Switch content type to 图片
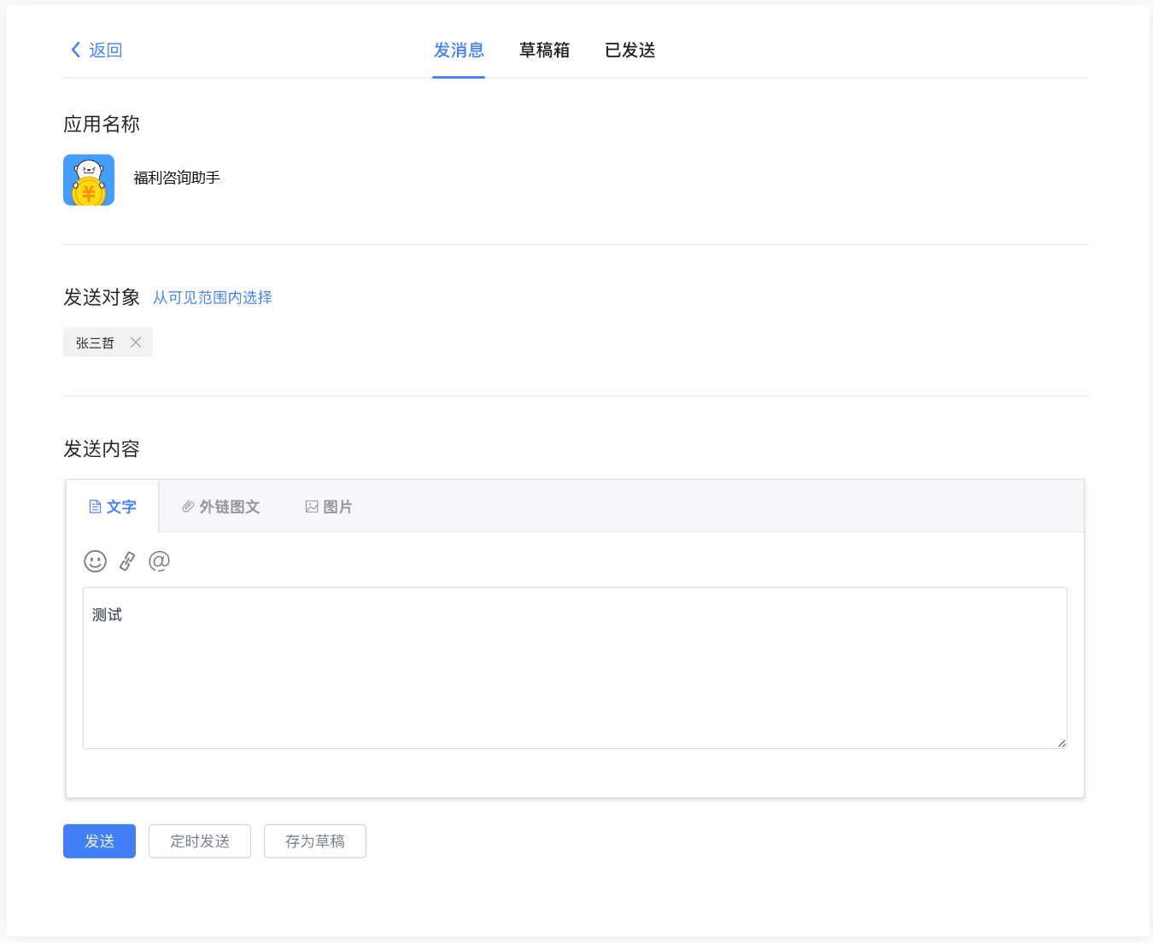Viewport: 1153px width, 943px height. pyautogui.click(x=338, y=506)
